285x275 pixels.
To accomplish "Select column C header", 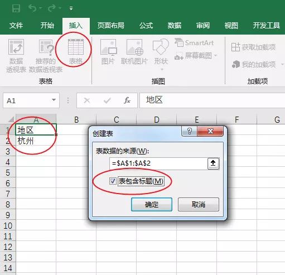I will [117, 119].
